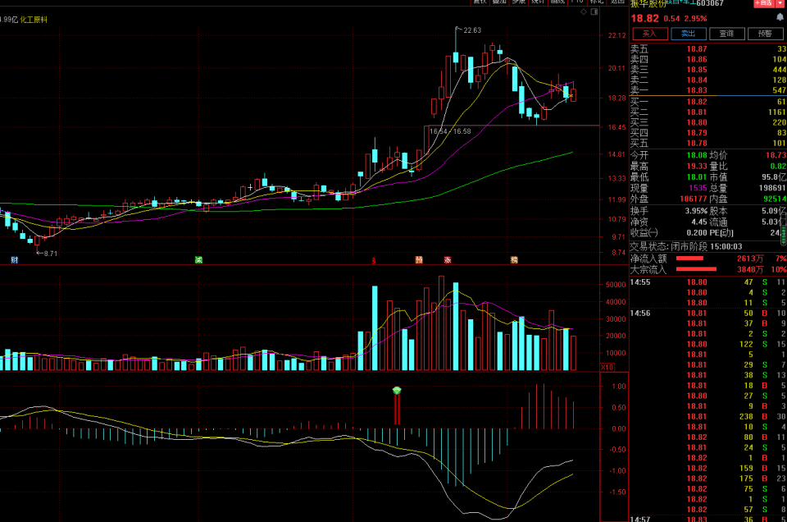Click the diamond icon above the chart
787x522 pixels.
coord(584,11)
